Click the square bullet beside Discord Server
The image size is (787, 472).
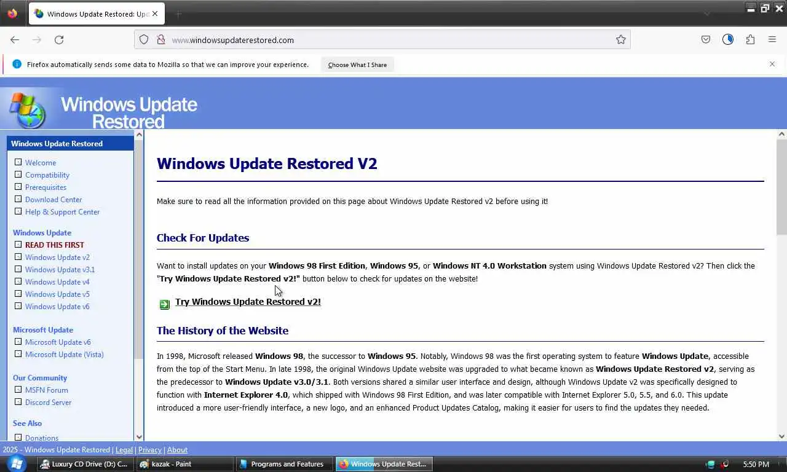click(18, 402)
